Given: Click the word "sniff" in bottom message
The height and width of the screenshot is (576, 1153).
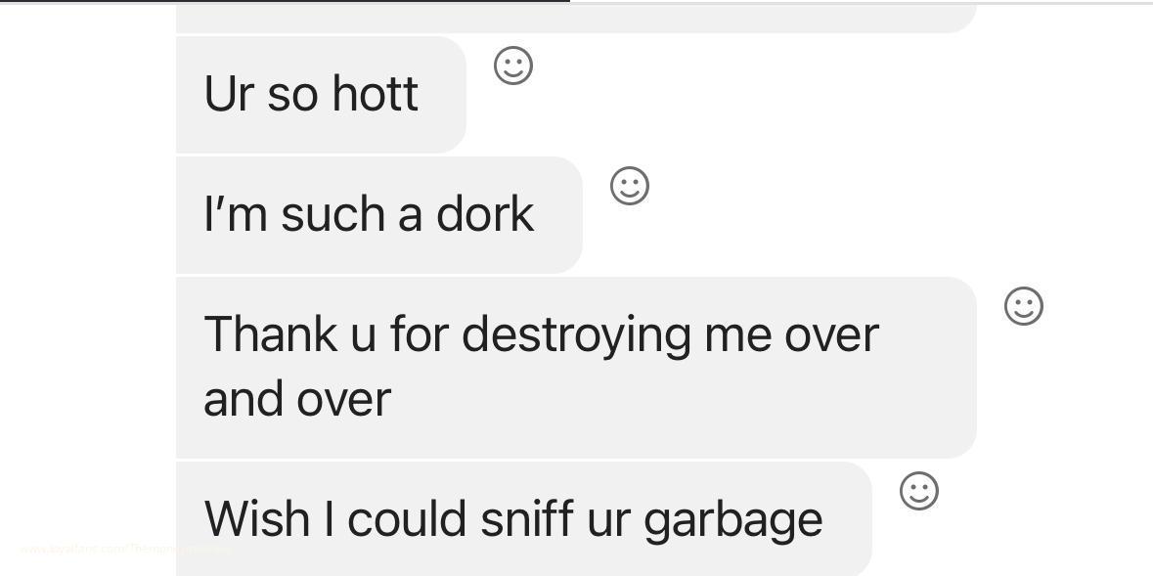Looking at the screenshot, I should coord(526,518).
